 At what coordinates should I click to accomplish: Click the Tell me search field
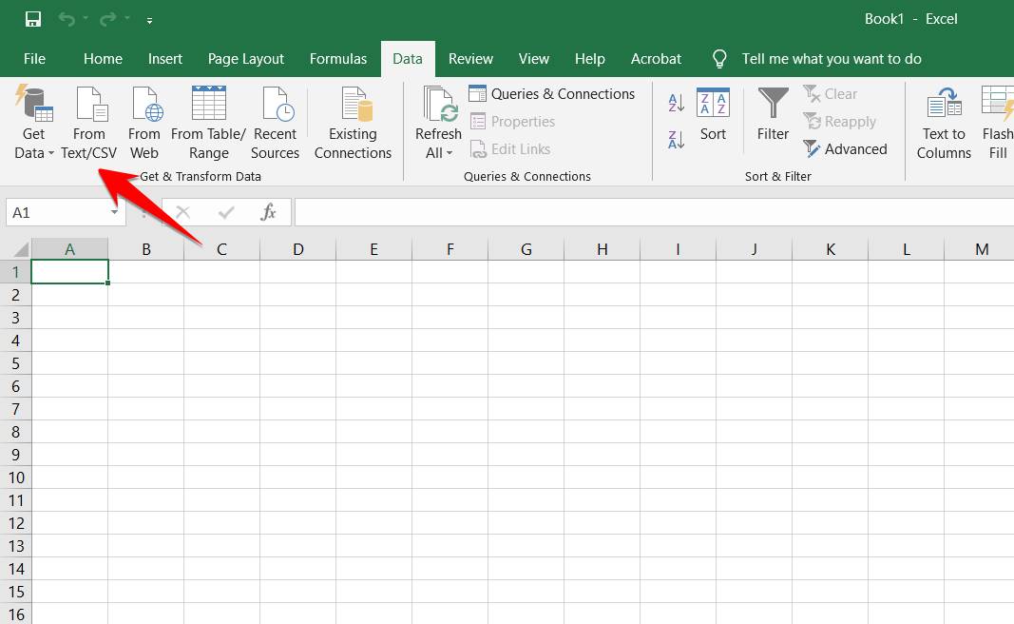click(x=832, y=58)
